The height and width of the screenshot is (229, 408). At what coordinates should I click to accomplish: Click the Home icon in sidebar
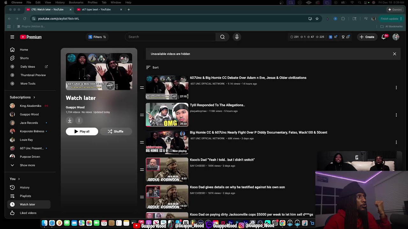(x=12, y=50)
